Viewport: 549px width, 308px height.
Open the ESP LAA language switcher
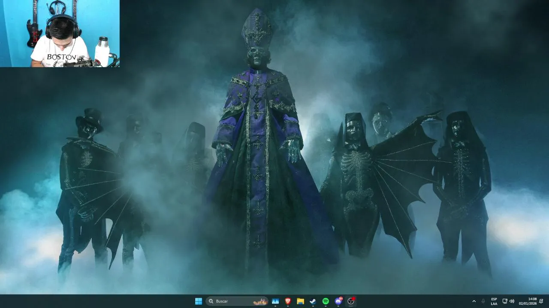[494, 301]
